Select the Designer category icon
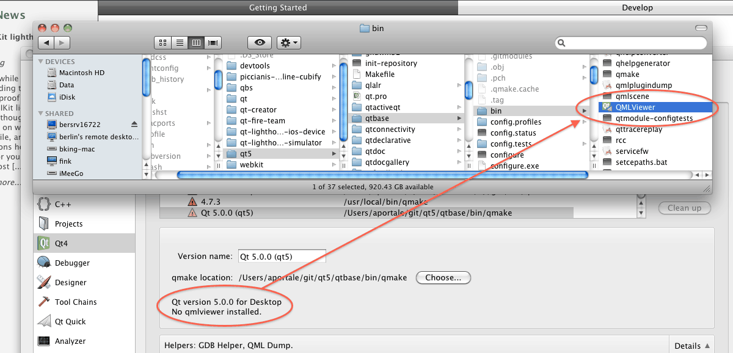This screenshot has width=733, height=353. [43, 282]
